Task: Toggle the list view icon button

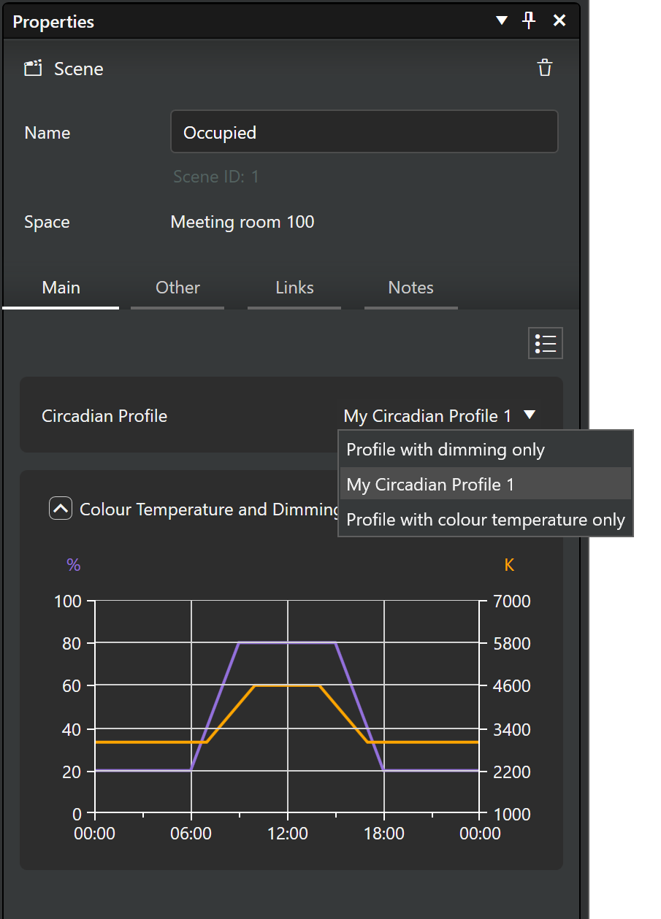Action: click(546, 342)
